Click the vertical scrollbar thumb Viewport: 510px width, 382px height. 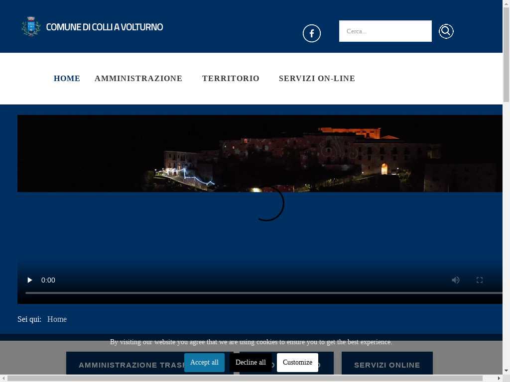click(506, 55)
